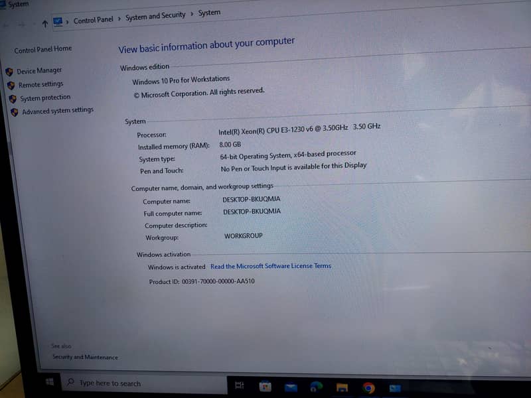Go to Control Panel Home
Image resolution: width=531 pixels, height=398 pixels.
point(43,49)
